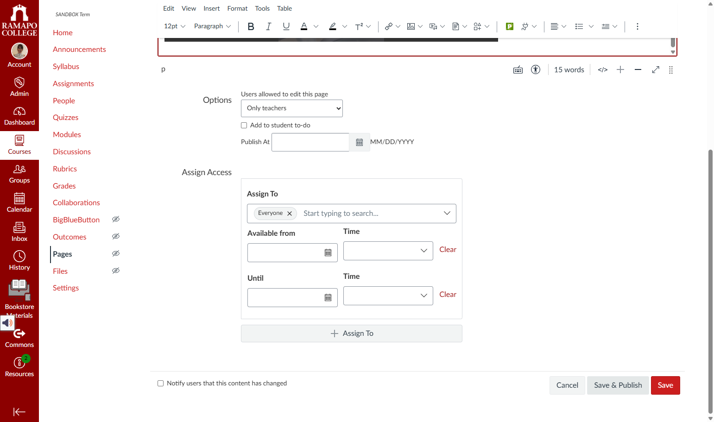The image size is (714, 422).
Task: Open the Inbox in global navigation
Action: tap(19, 232)
